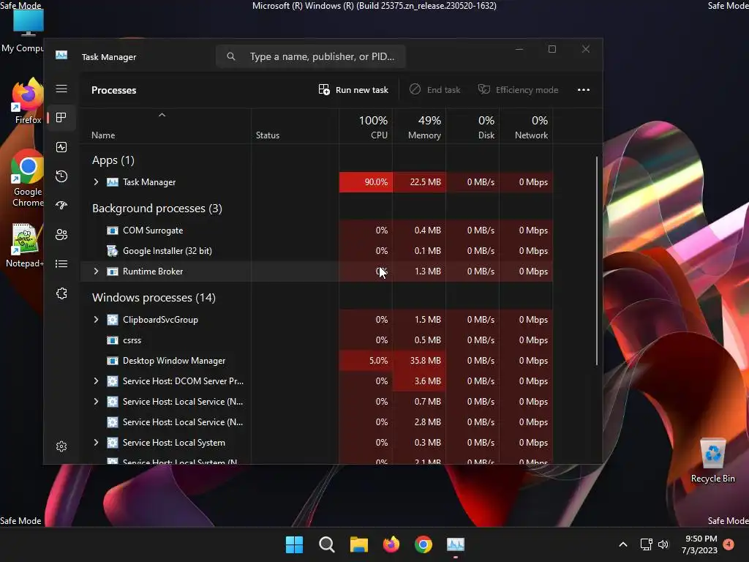Viewport: 749px width, 562px height.
Task: Click Task Manager 90.0% CPU cell
Action: pyautogui.click(x=366, y=182)
